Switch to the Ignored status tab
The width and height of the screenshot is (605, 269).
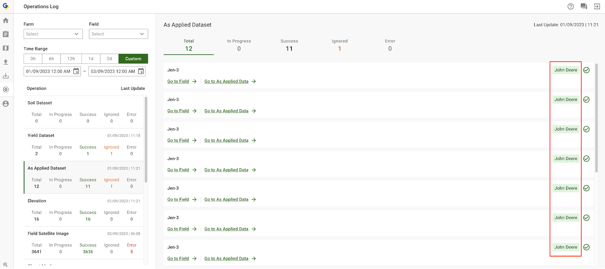[339, 45]
